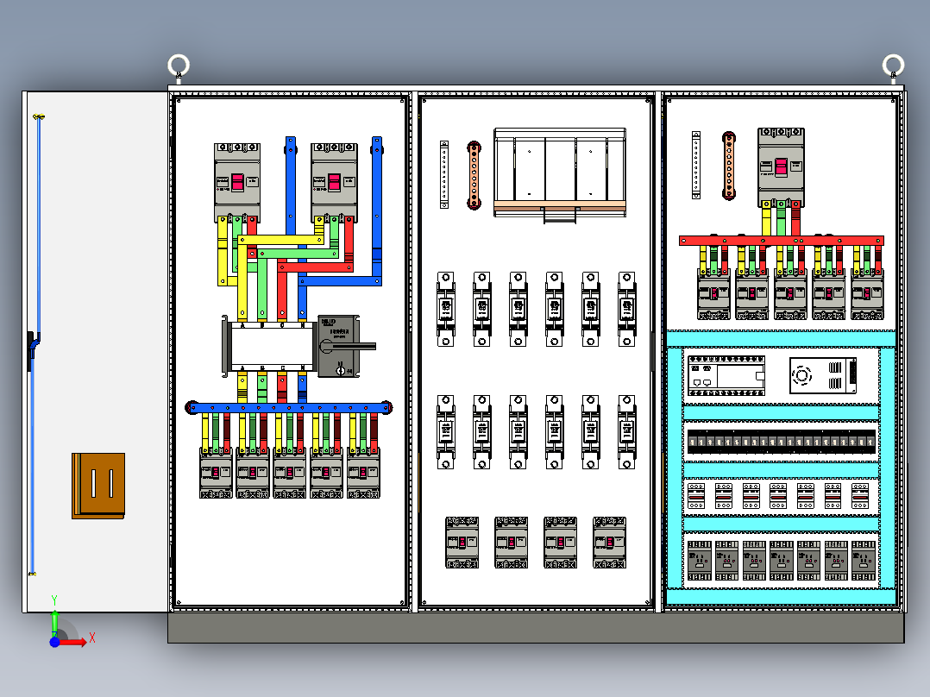Screen dimensions: 930x697
Task: Select the first breaker under the red busbar
Action: pyautogui.click(x=714, y=294)
